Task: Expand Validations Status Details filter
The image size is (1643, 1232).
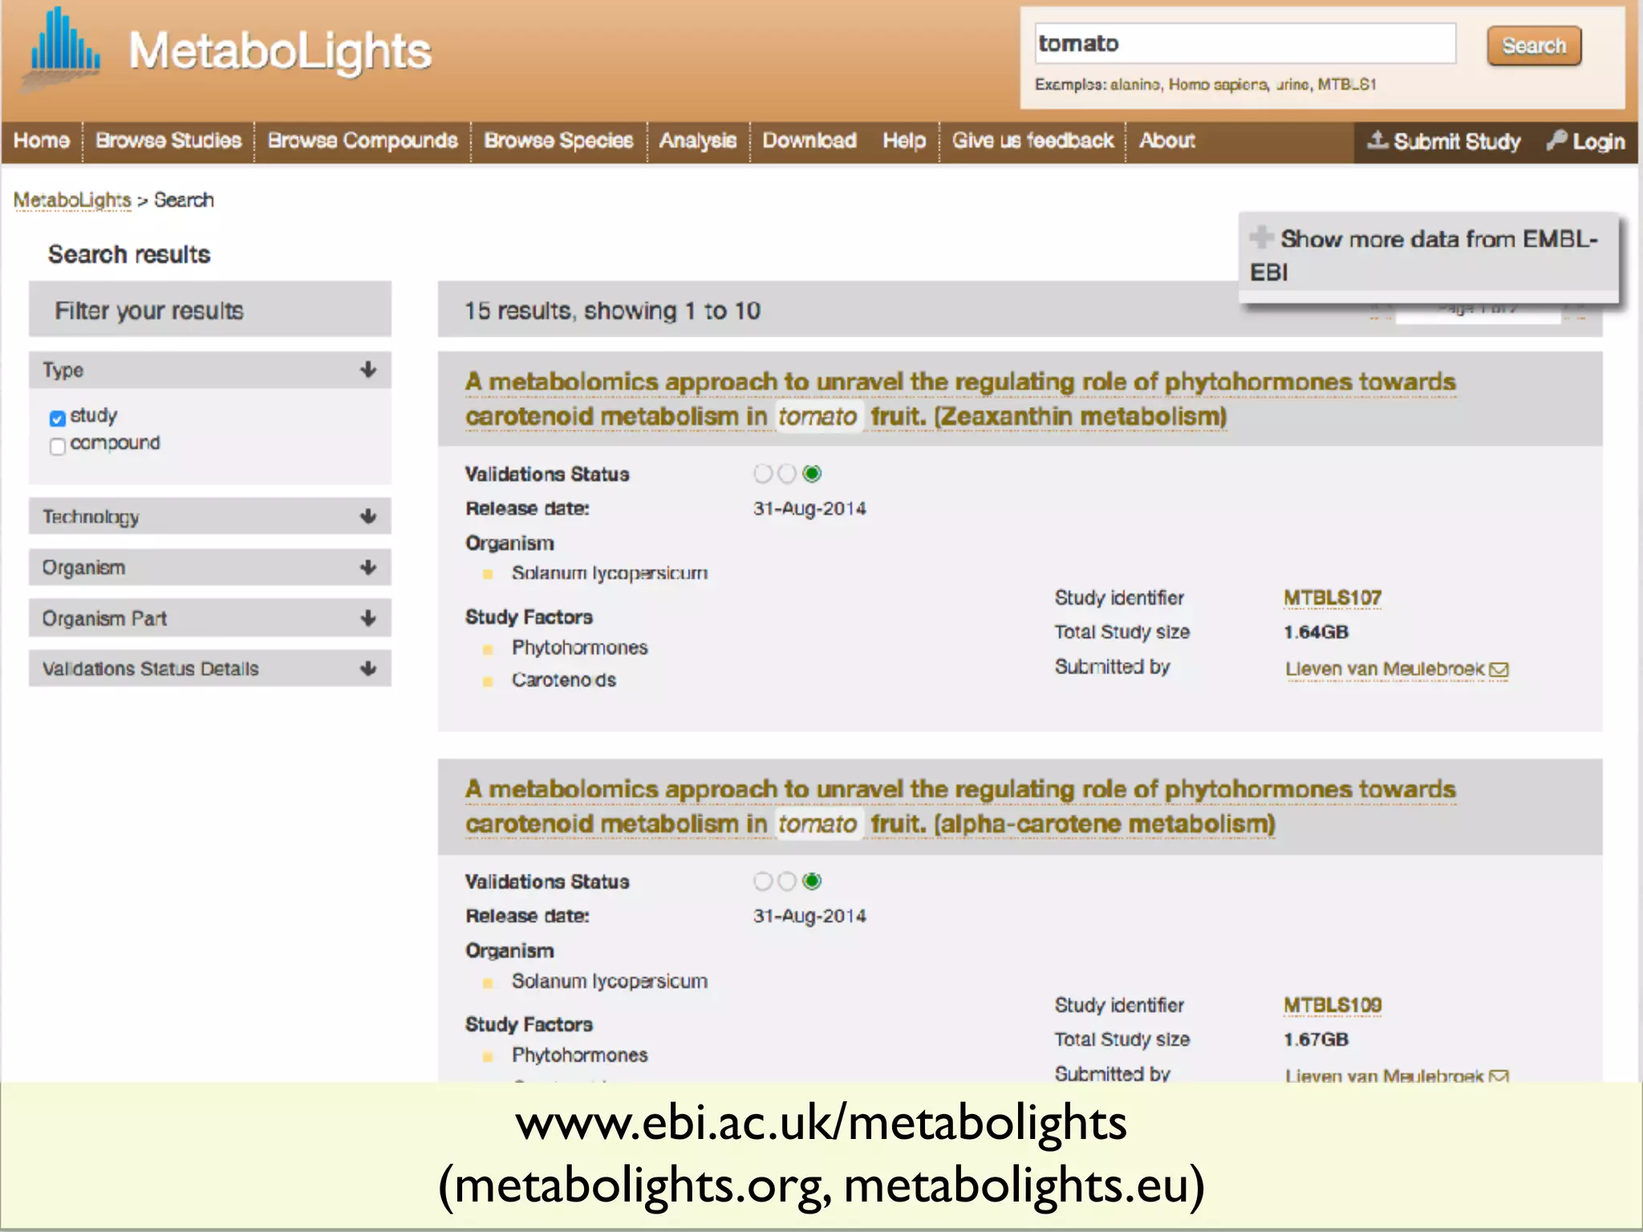Action: click(209, 669)
